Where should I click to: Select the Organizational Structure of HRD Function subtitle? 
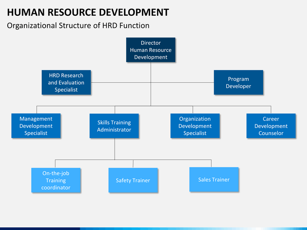(x=78, y=26)
